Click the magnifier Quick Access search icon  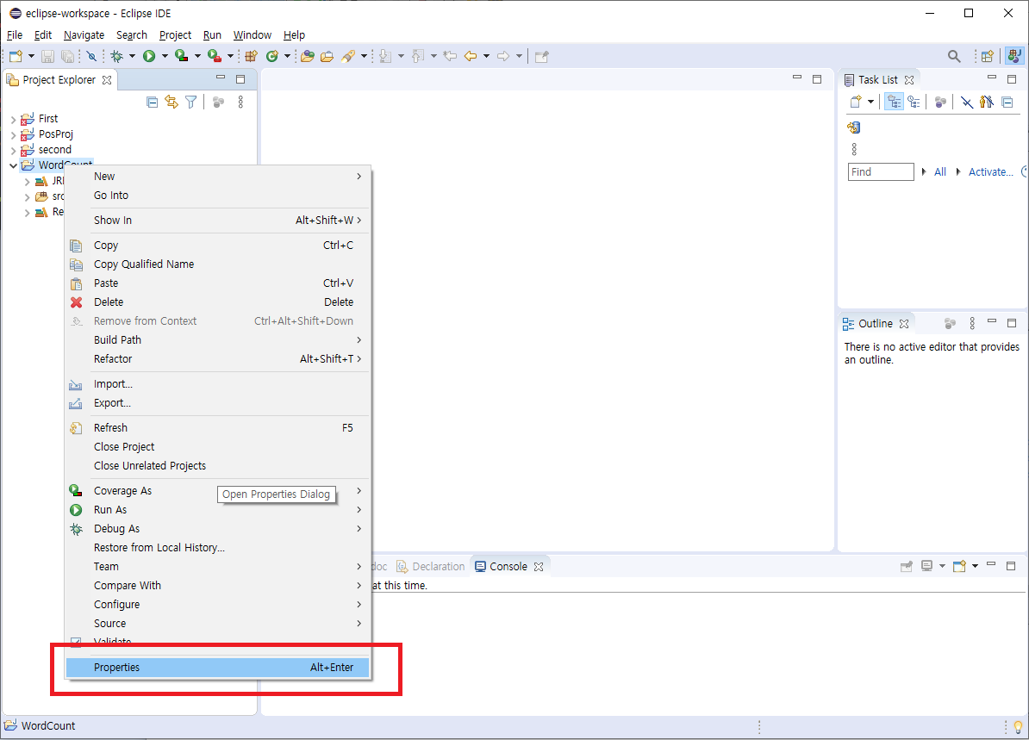pyautogui.click(x=954, y=56)
